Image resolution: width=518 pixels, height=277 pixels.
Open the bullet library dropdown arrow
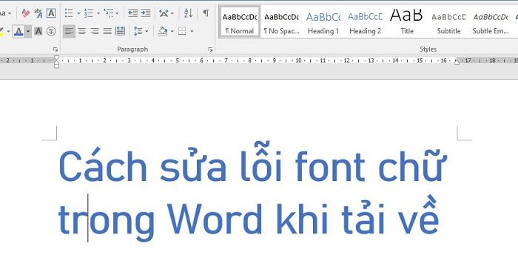78,13
